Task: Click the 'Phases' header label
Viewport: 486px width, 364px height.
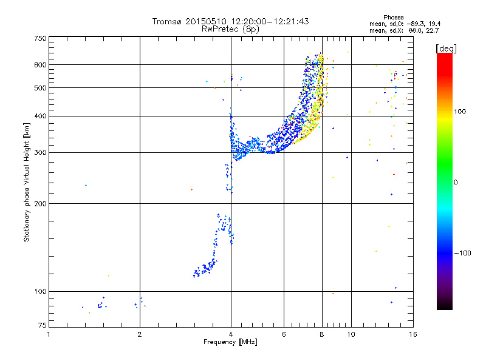Action: point(393,18)
